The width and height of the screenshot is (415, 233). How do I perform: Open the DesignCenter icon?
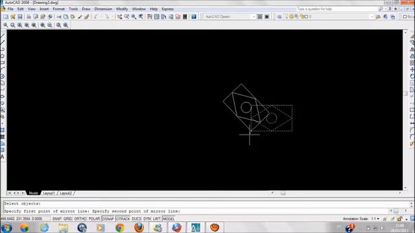(x=157, y=17)
